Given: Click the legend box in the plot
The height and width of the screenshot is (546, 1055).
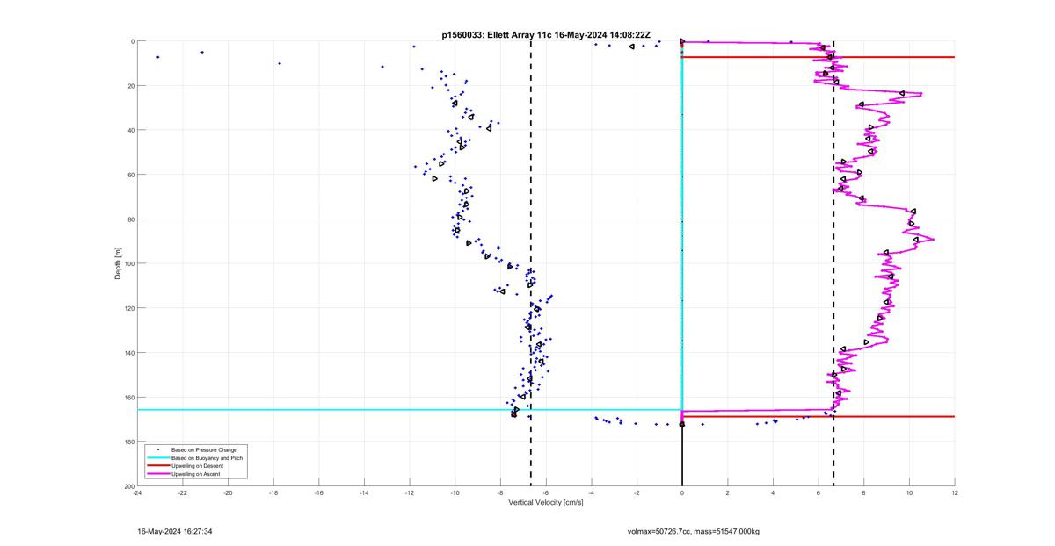Looking at the screenshot, I should (196, 462).
